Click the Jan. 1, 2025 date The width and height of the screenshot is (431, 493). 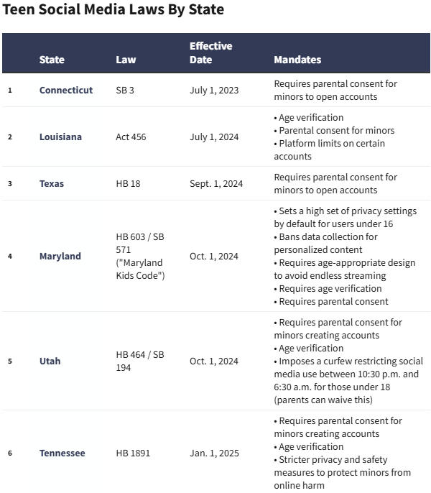(214, 453)
